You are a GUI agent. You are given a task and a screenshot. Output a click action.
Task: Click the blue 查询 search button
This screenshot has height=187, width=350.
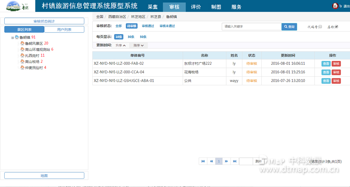click(289, 27)
